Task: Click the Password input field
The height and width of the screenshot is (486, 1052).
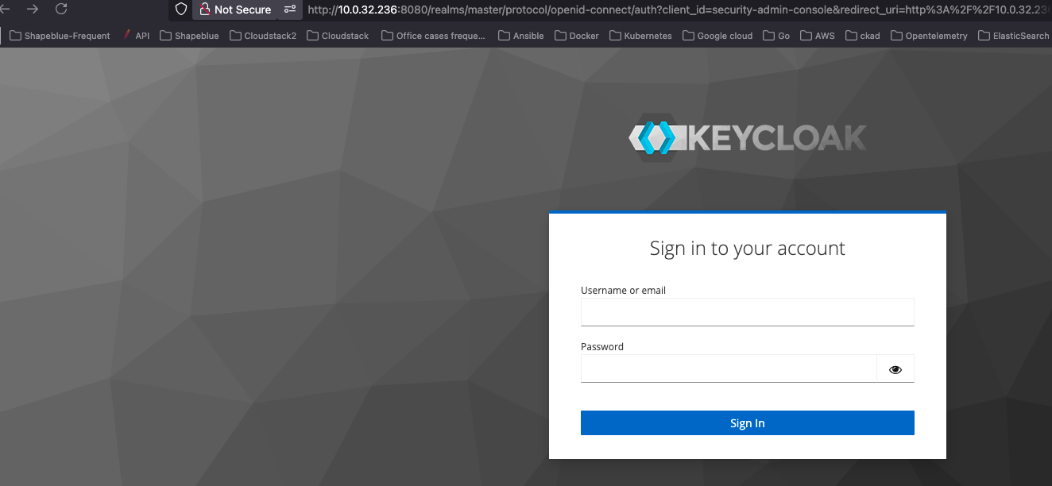Action: [x=728, y=369]
